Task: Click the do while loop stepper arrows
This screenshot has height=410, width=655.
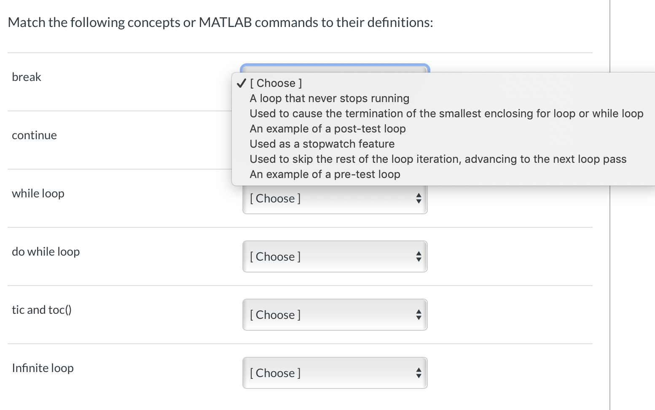Action: 419,256
